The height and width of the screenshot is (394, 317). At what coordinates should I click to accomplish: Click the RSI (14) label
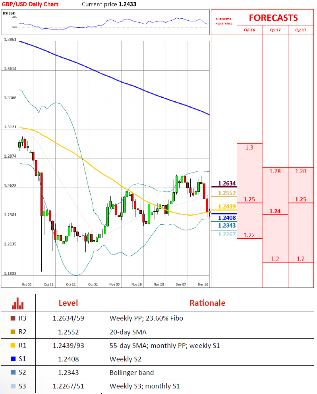(x=9, y=13)
